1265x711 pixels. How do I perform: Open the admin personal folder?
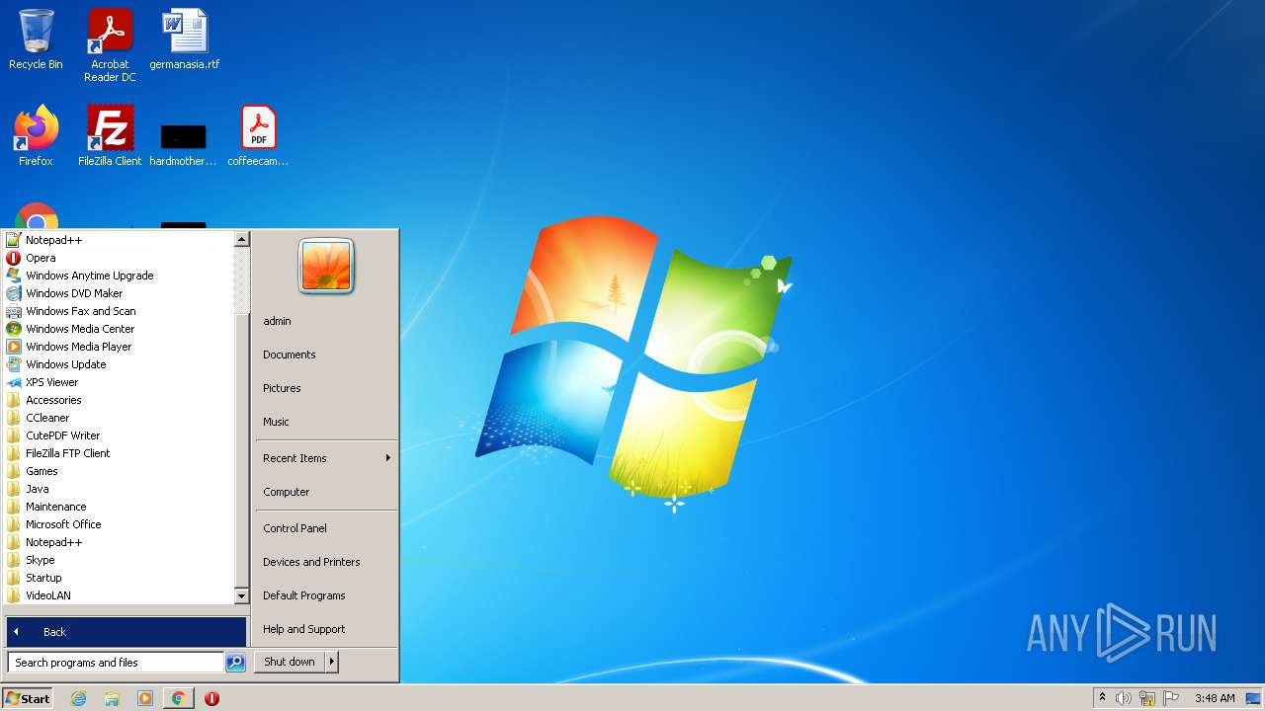pos(326,321)
